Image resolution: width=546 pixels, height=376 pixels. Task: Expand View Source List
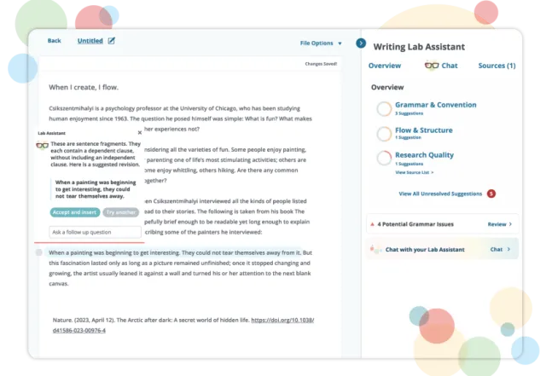click(x=416, y=172)
